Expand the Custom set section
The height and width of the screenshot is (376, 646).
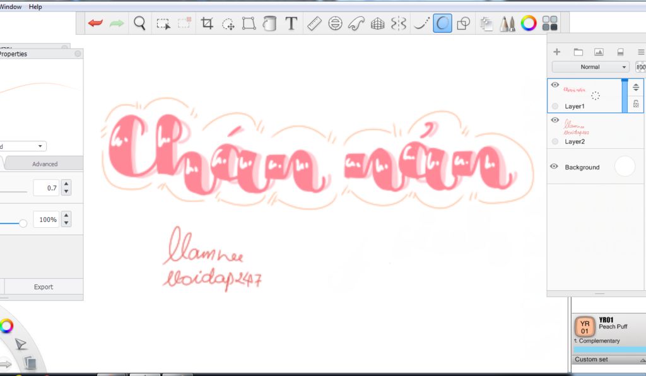(609, 360)
